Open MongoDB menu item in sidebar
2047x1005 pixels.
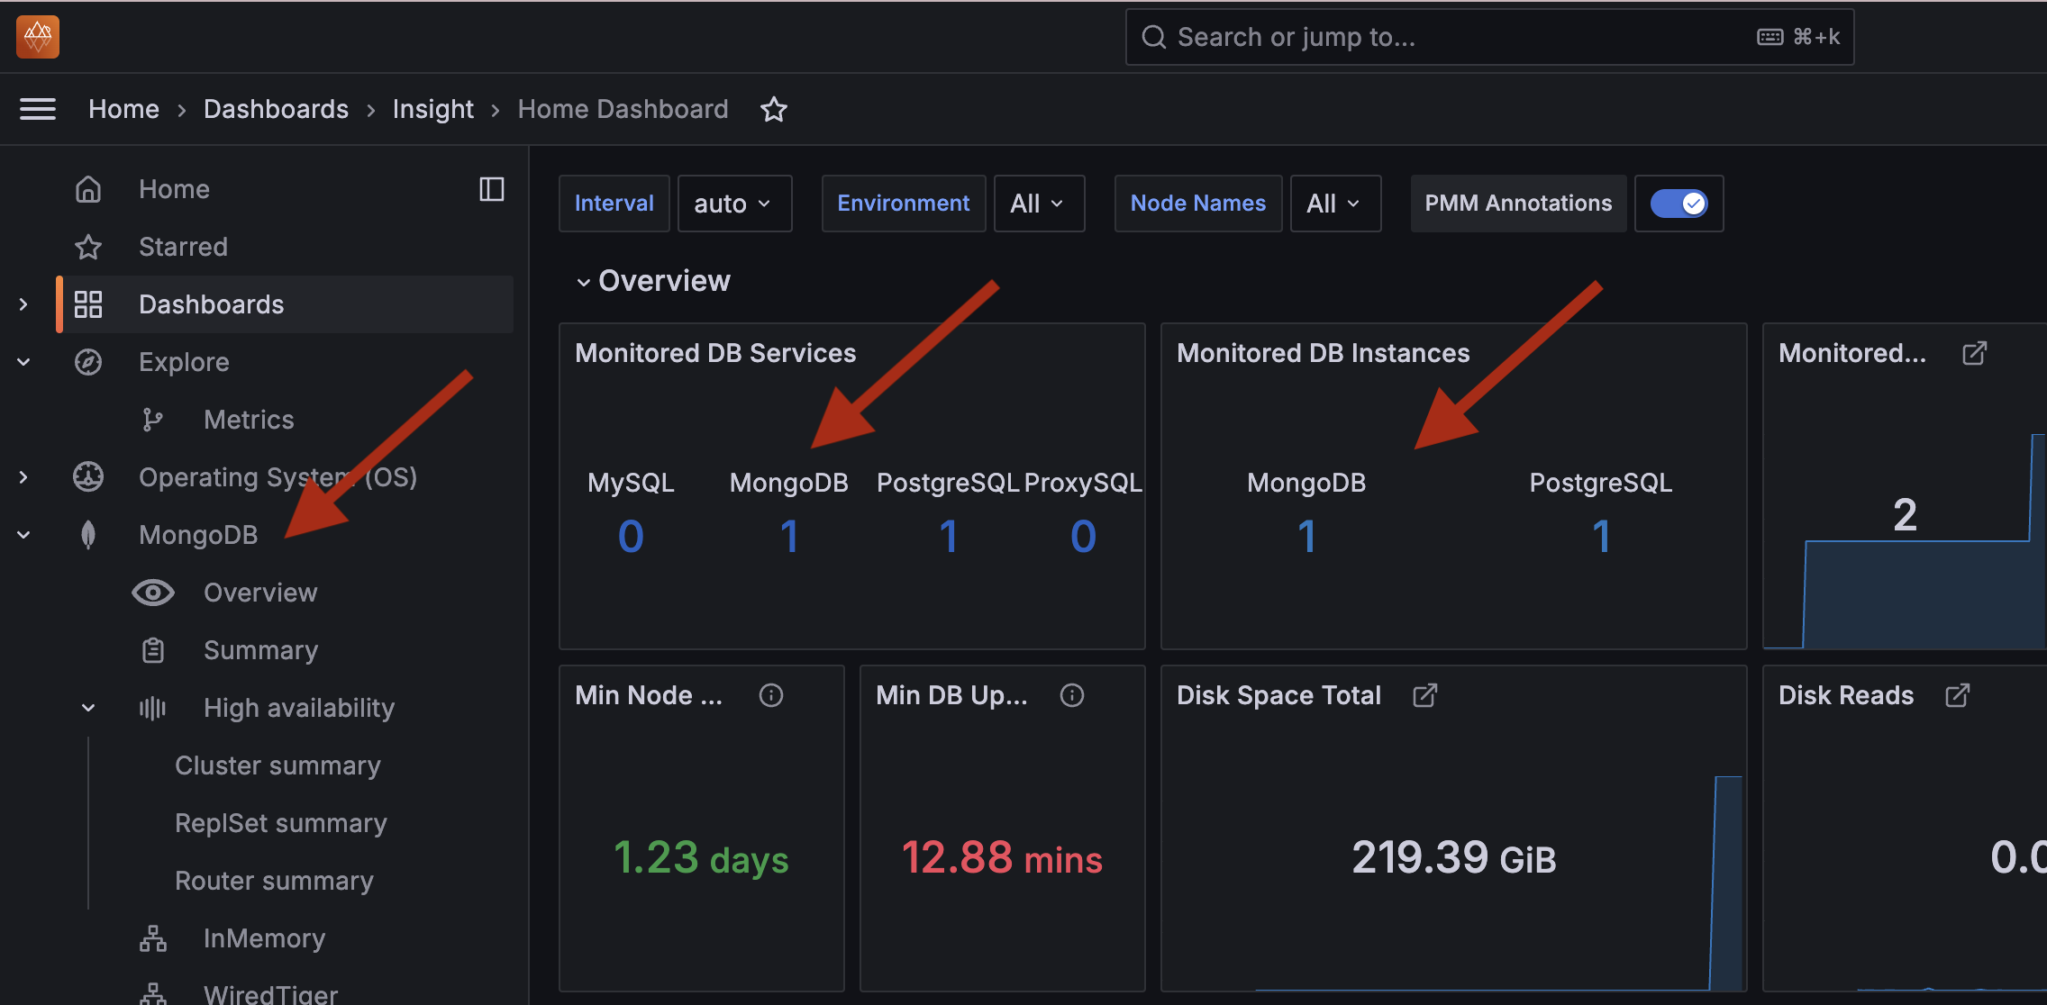tap(198, 535)
